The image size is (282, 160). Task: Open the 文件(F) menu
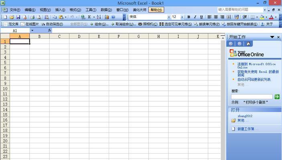coord(15,10)
